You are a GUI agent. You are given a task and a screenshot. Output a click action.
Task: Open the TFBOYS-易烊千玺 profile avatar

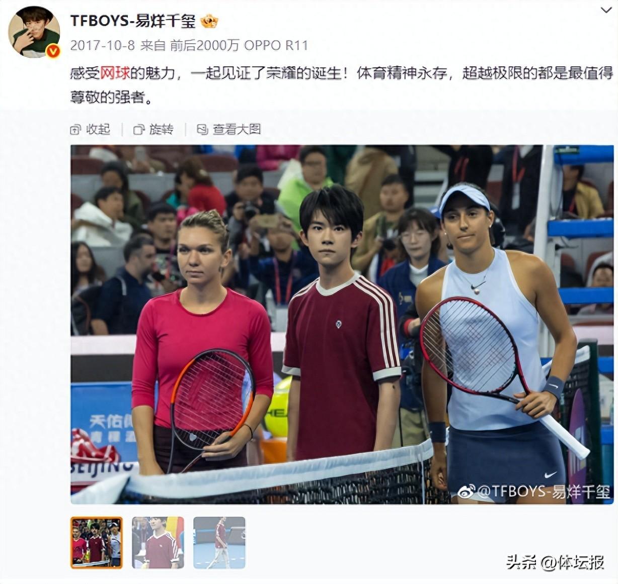tap(34, 32)
